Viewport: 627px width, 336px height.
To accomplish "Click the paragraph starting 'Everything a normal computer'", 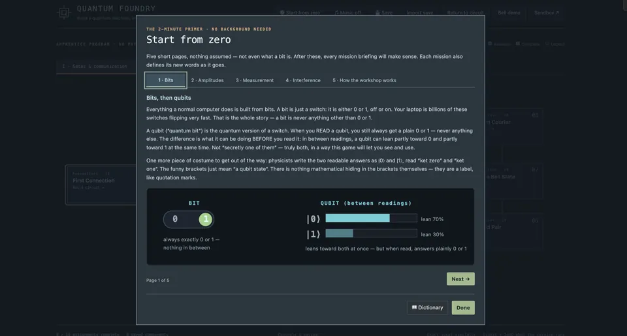I will (307, 114).
